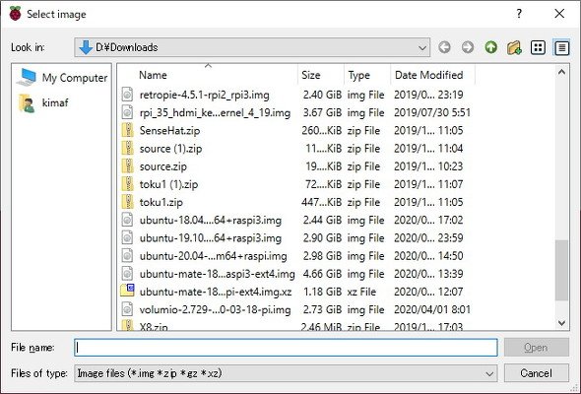The height and width of the screenshot is (394, 581).
Task: Click the forward navigation arrow
Action: pos(468,47)
